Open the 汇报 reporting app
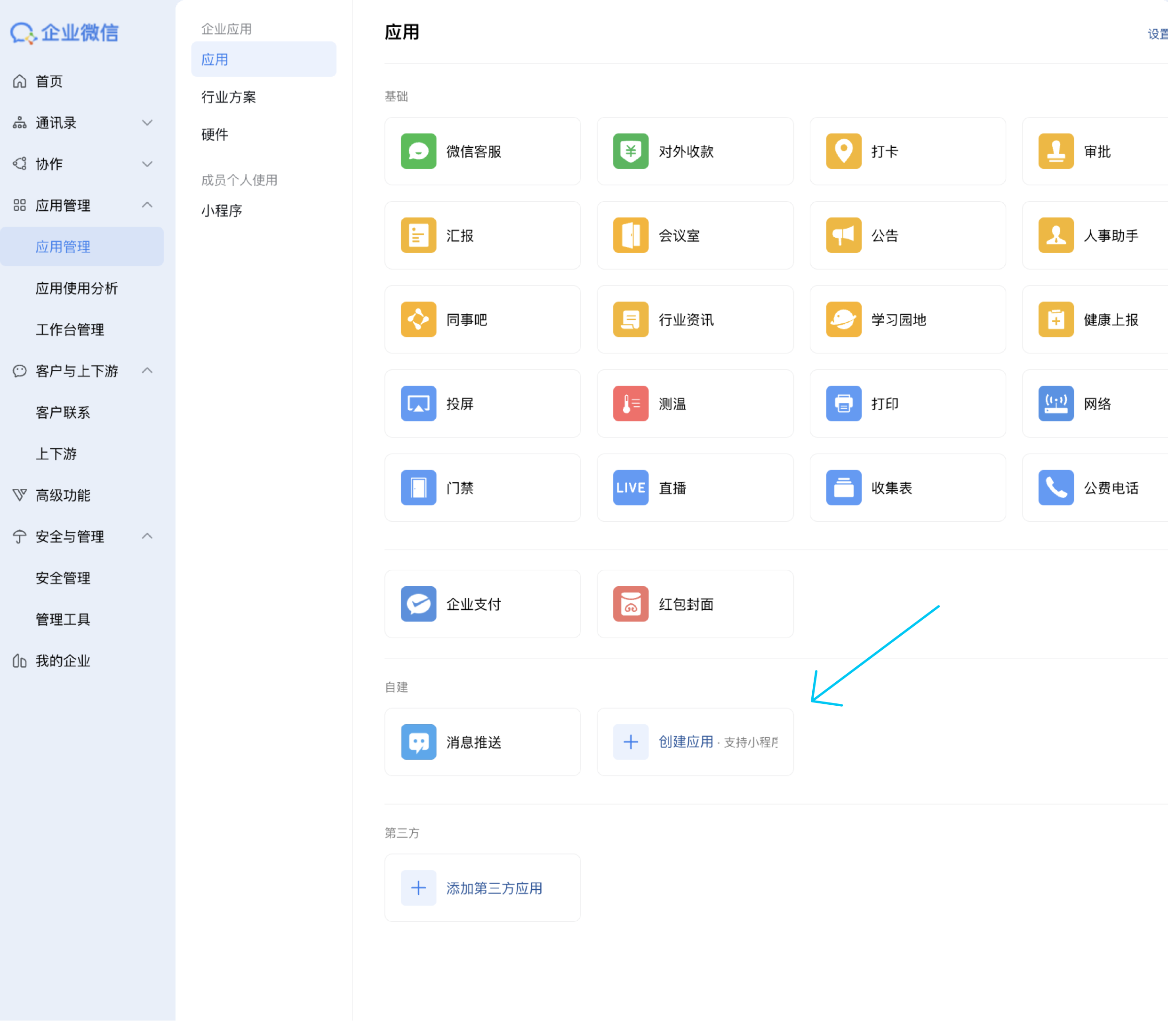 [x=482, y=235]
